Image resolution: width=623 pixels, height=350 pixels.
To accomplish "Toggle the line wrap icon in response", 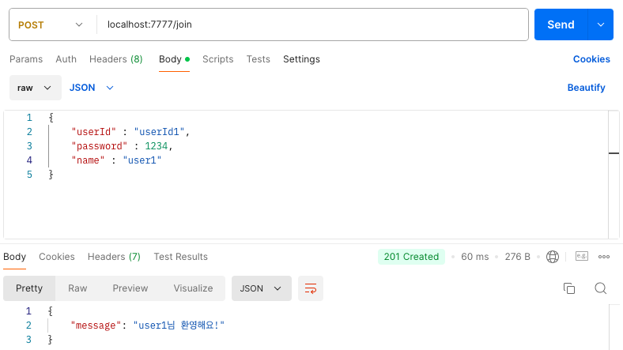I will [310, 288].
